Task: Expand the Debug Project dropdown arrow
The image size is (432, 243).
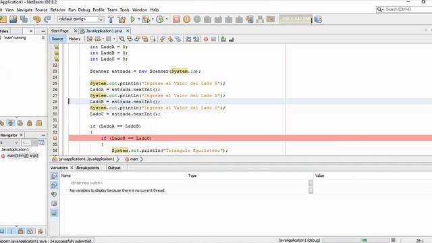Action: (x=153, y=20)
